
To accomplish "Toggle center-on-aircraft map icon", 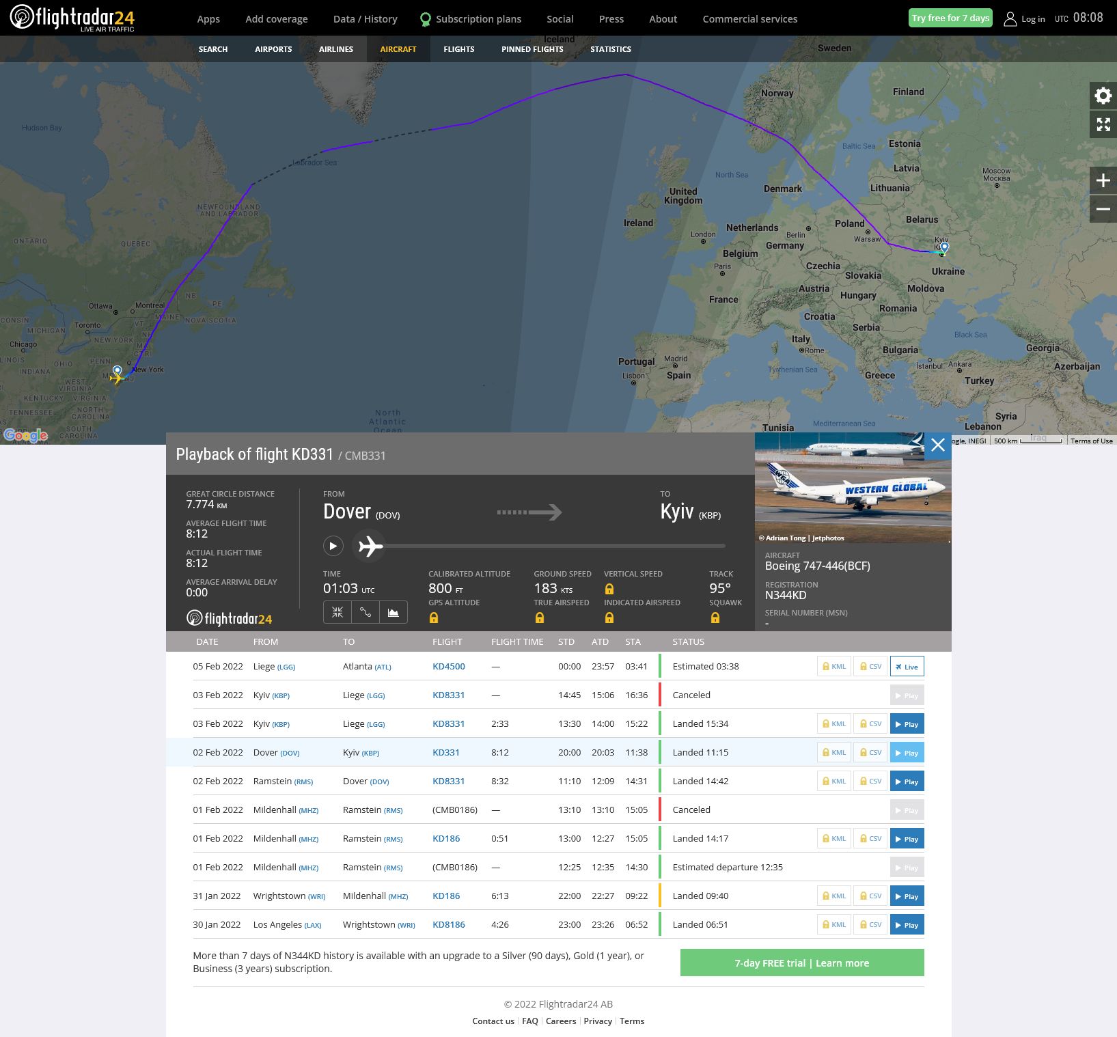I will [337, 612].
